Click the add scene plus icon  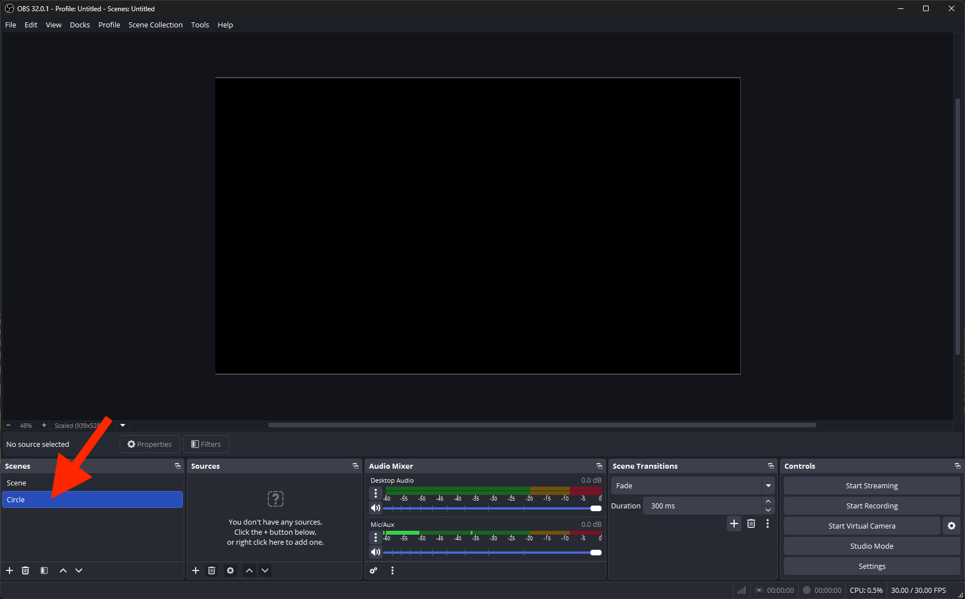click(10, 570)
